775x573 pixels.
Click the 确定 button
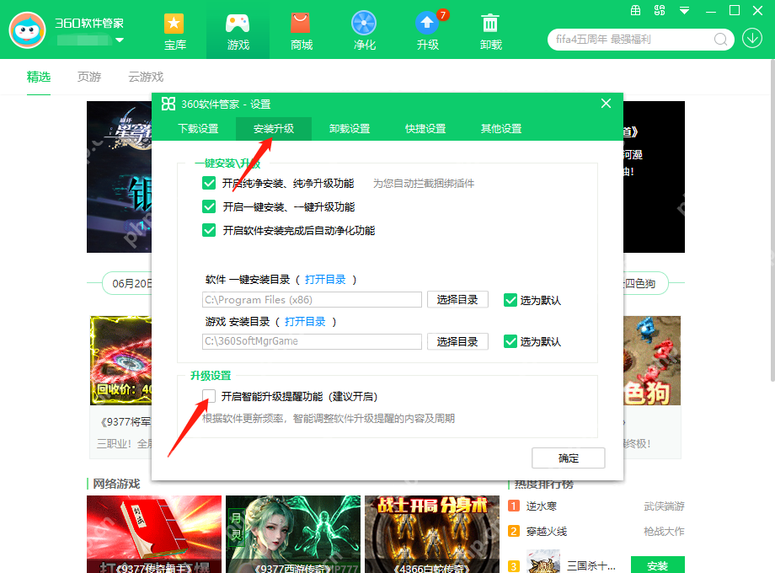[568, 458]
